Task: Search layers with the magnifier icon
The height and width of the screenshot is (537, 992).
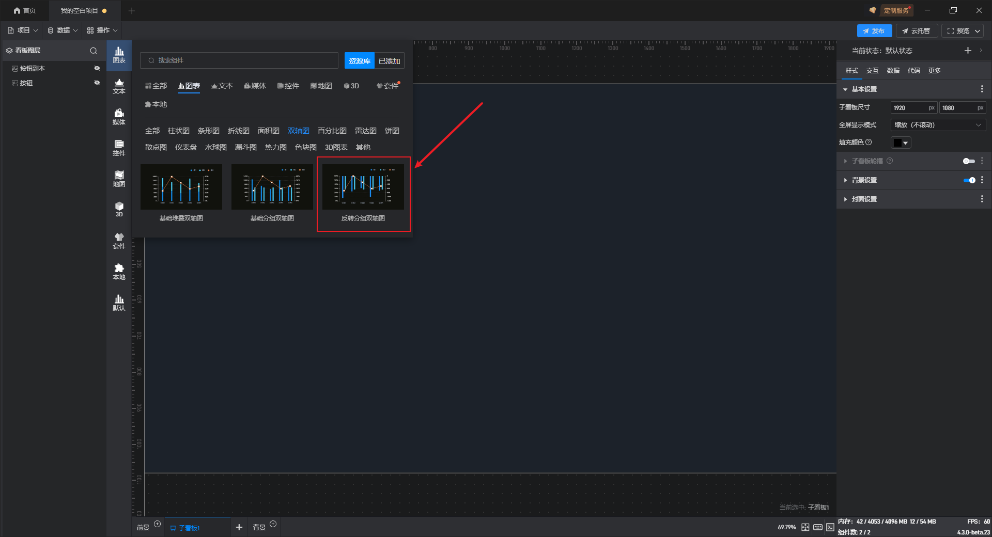Action: coord(94,51)
